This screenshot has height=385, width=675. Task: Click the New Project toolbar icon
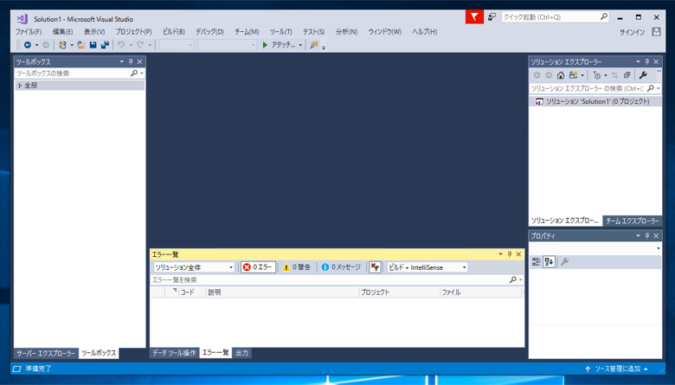pos(63,45)
